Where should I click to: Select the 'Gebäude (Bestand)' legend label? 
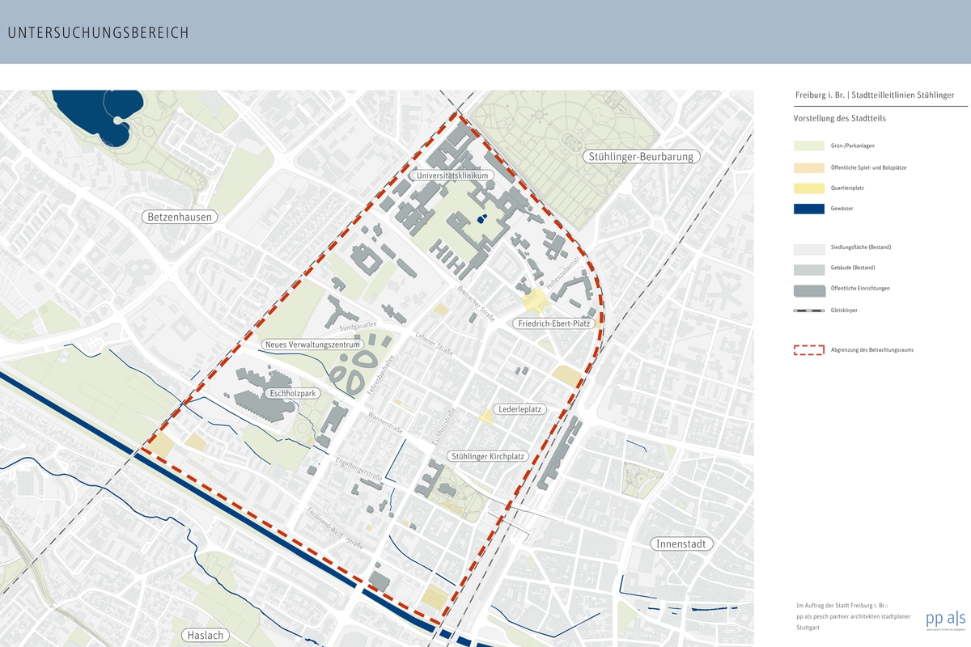pos(853,268)
